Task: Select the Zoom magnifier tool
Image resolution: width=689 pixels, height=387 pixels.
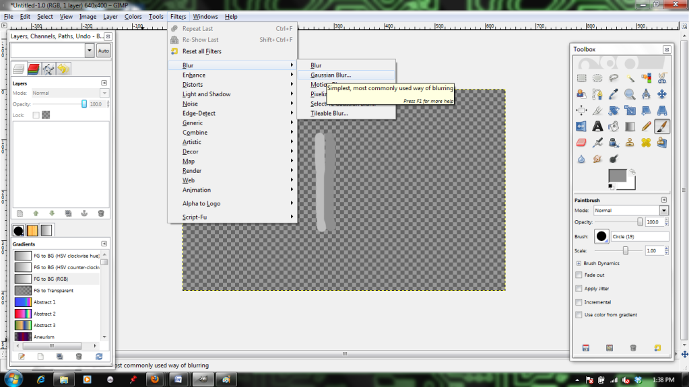Action: [630, 94]
